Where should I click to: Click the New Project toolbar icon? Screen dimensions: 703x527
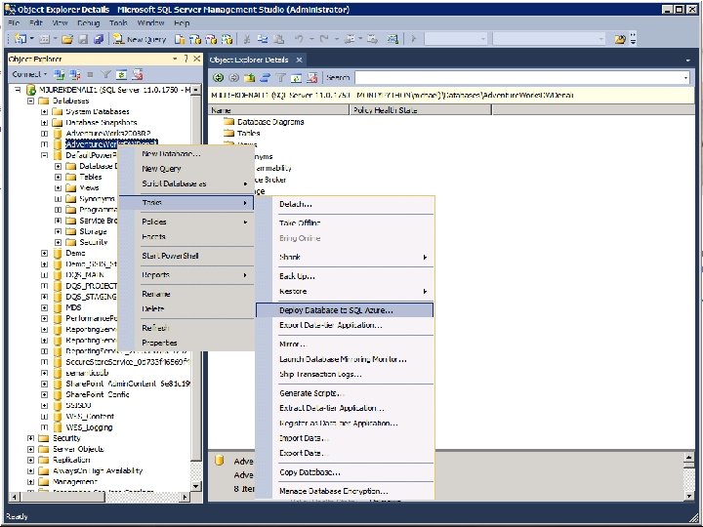tap(21, 39)
